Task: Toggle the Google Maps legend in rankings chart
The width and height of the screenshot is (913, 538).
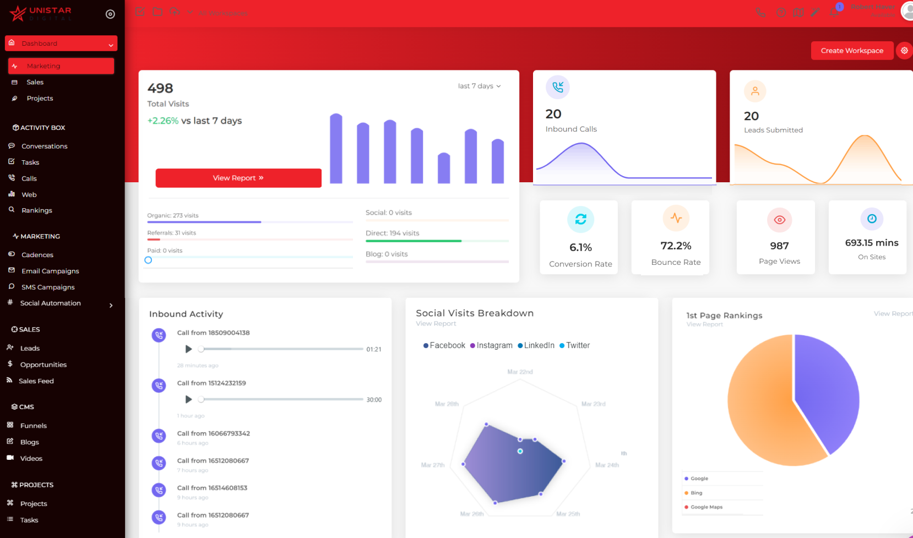Action: tap(703, 507)
